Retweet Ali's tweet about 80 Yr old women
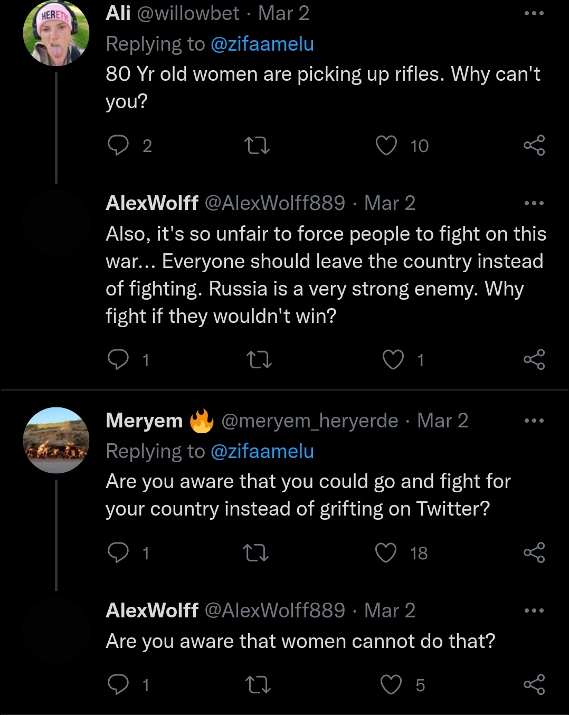Screen dimensions: 569x715 click(x=258, y=145)
